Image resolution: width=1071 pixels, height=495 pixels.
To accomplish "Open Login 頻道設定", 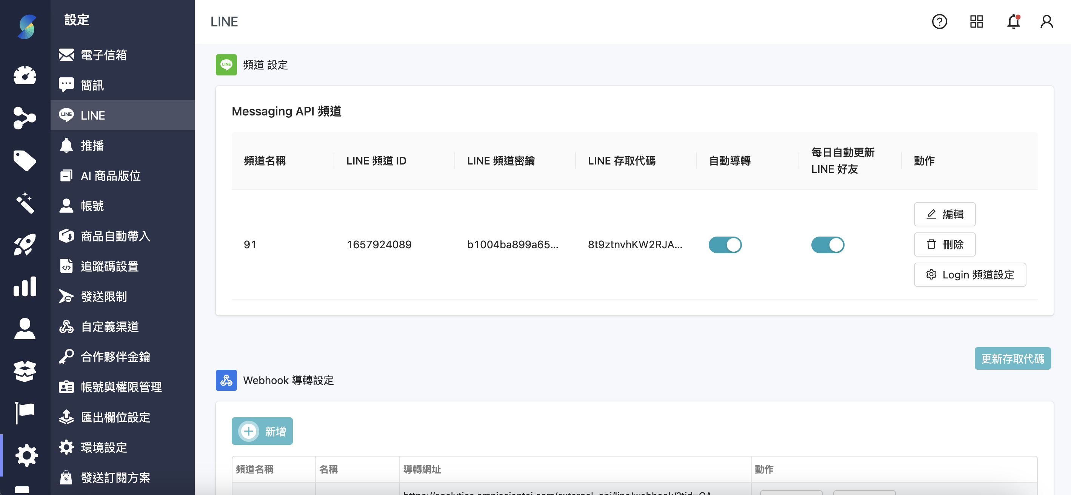I will click(970, 274).
